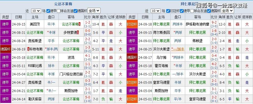Open 全场 dropdown in 拜仁慕尼黑 panel
Image resolution: width=253 pixels, height=104 pixels.
pyautogui.click(x=227, y=11)
